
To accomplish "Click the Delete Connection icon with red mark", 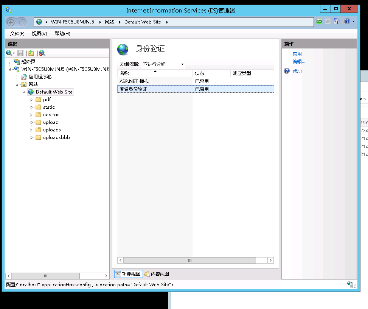I will click(x=42, y=53).
